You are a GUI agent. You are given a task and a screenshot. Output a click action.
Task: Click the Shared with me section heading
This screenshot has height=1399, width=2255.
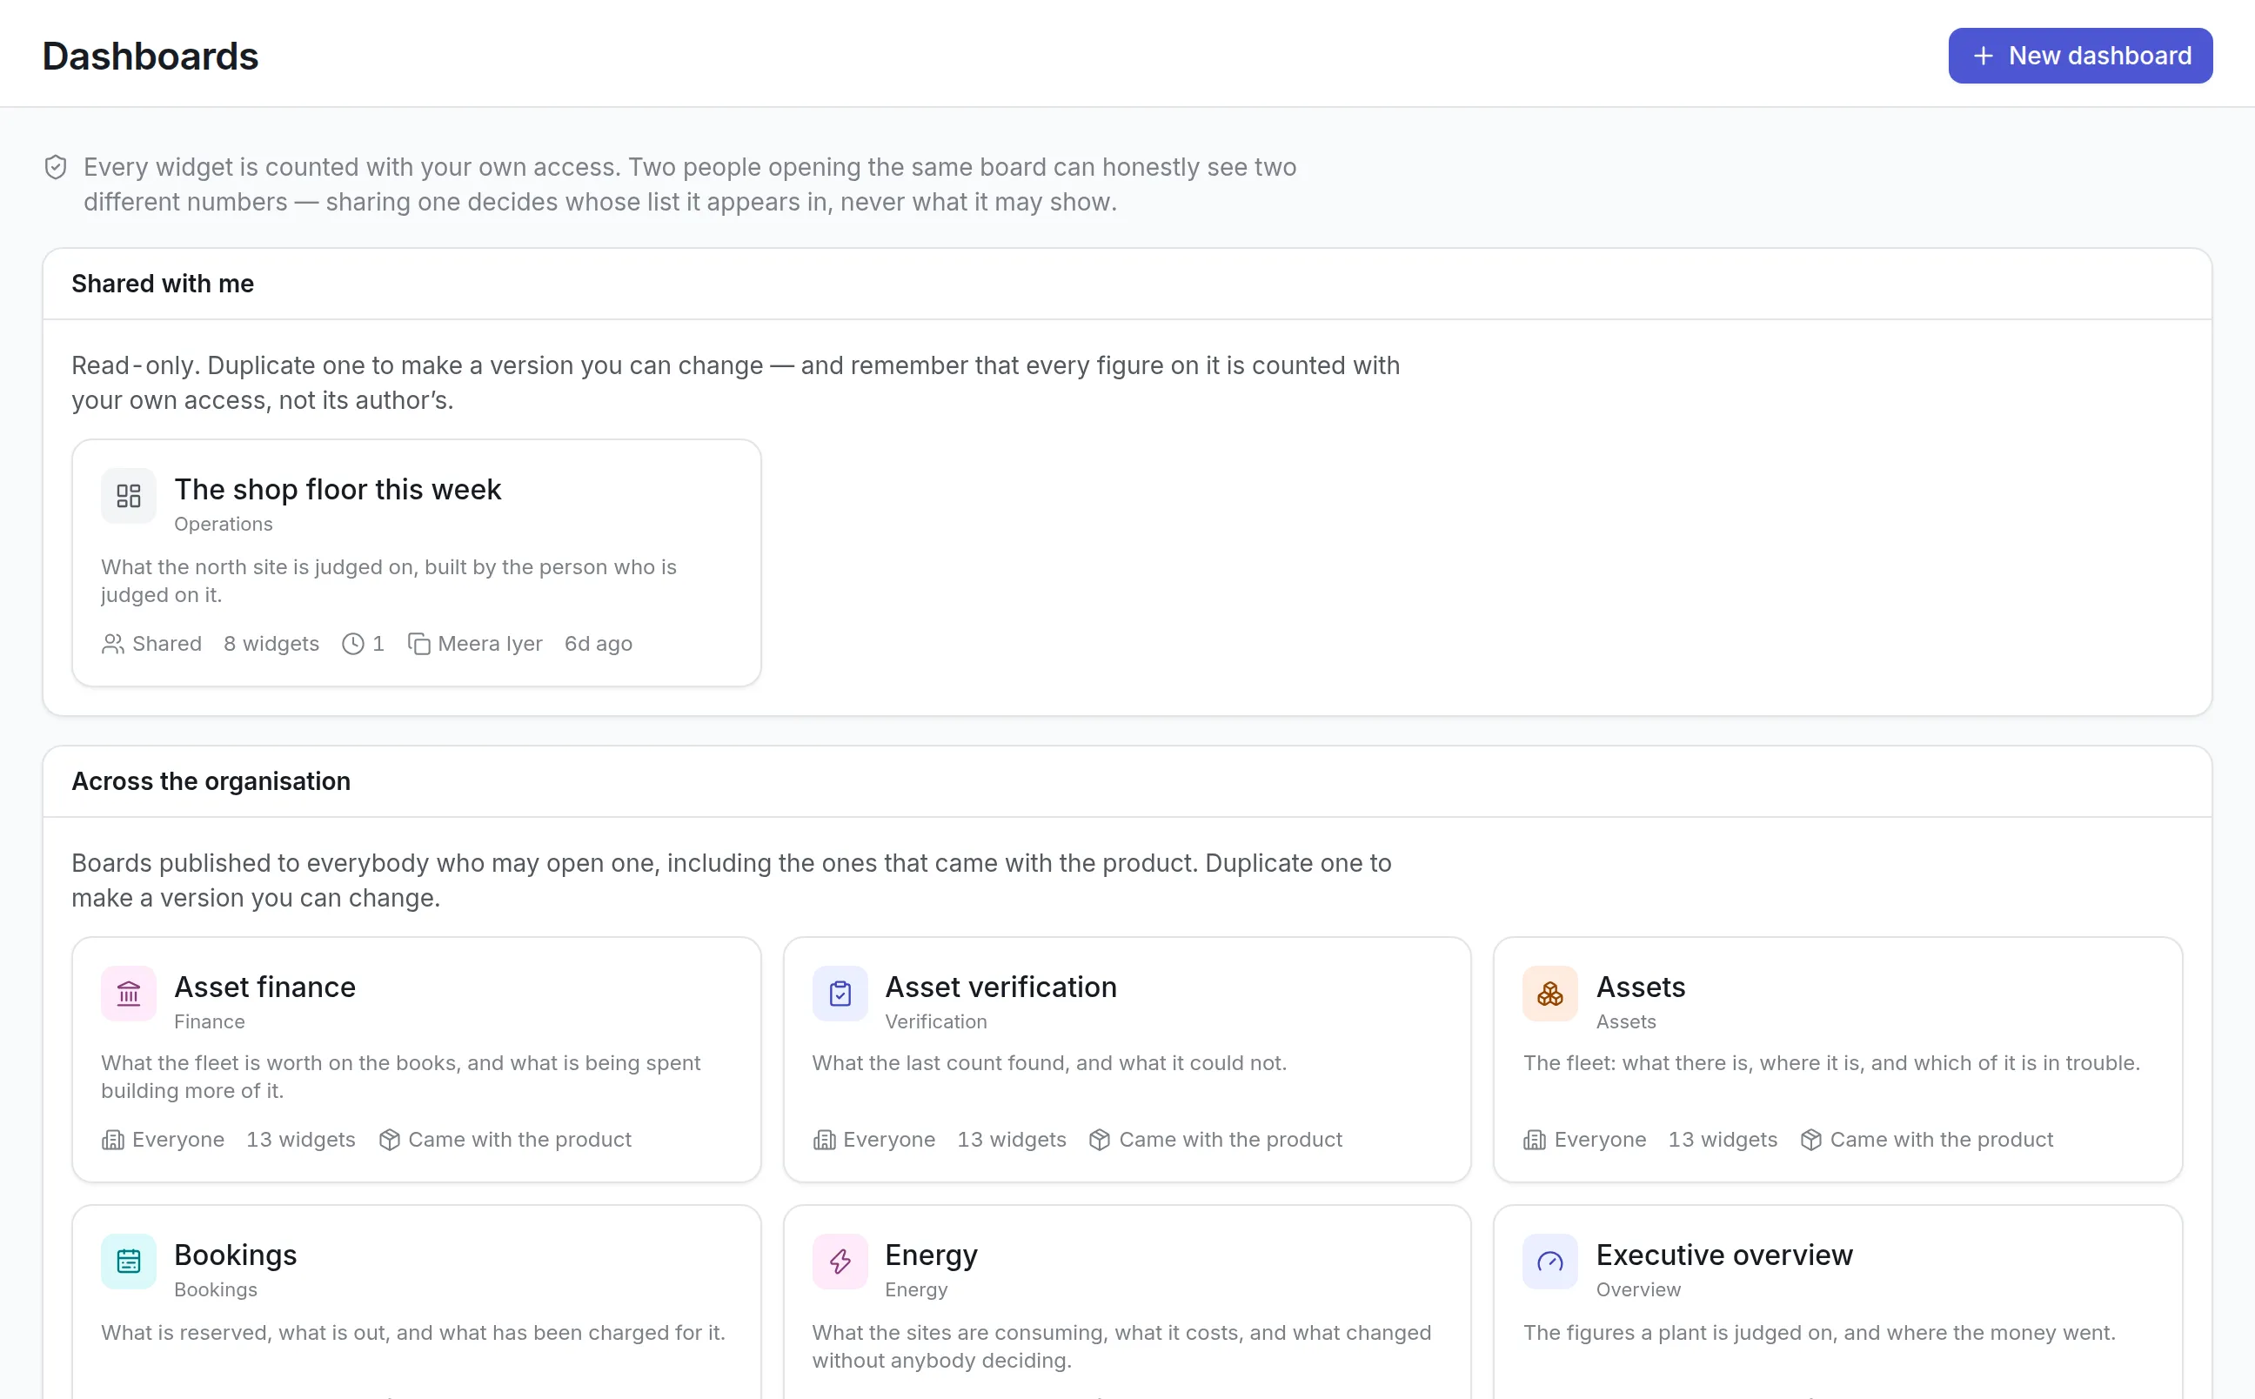(163, 283)
